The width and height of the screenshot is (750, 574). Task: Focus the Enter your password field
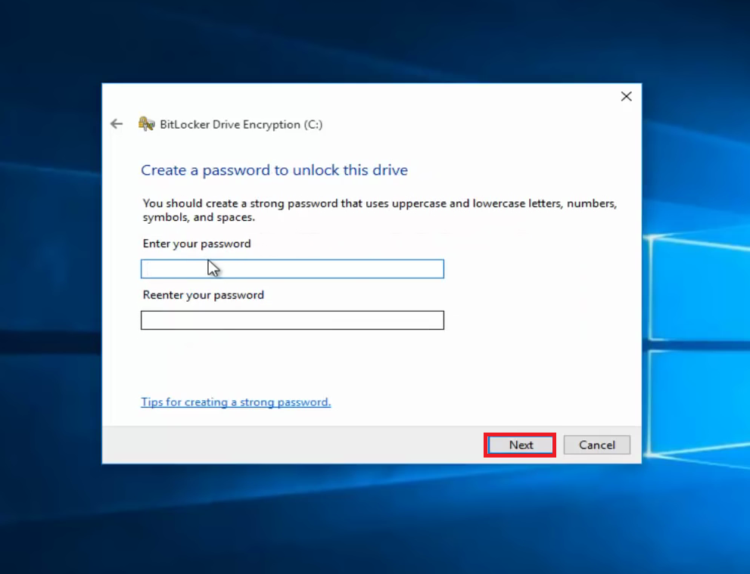pyautogui.click(x=292, y=269)
